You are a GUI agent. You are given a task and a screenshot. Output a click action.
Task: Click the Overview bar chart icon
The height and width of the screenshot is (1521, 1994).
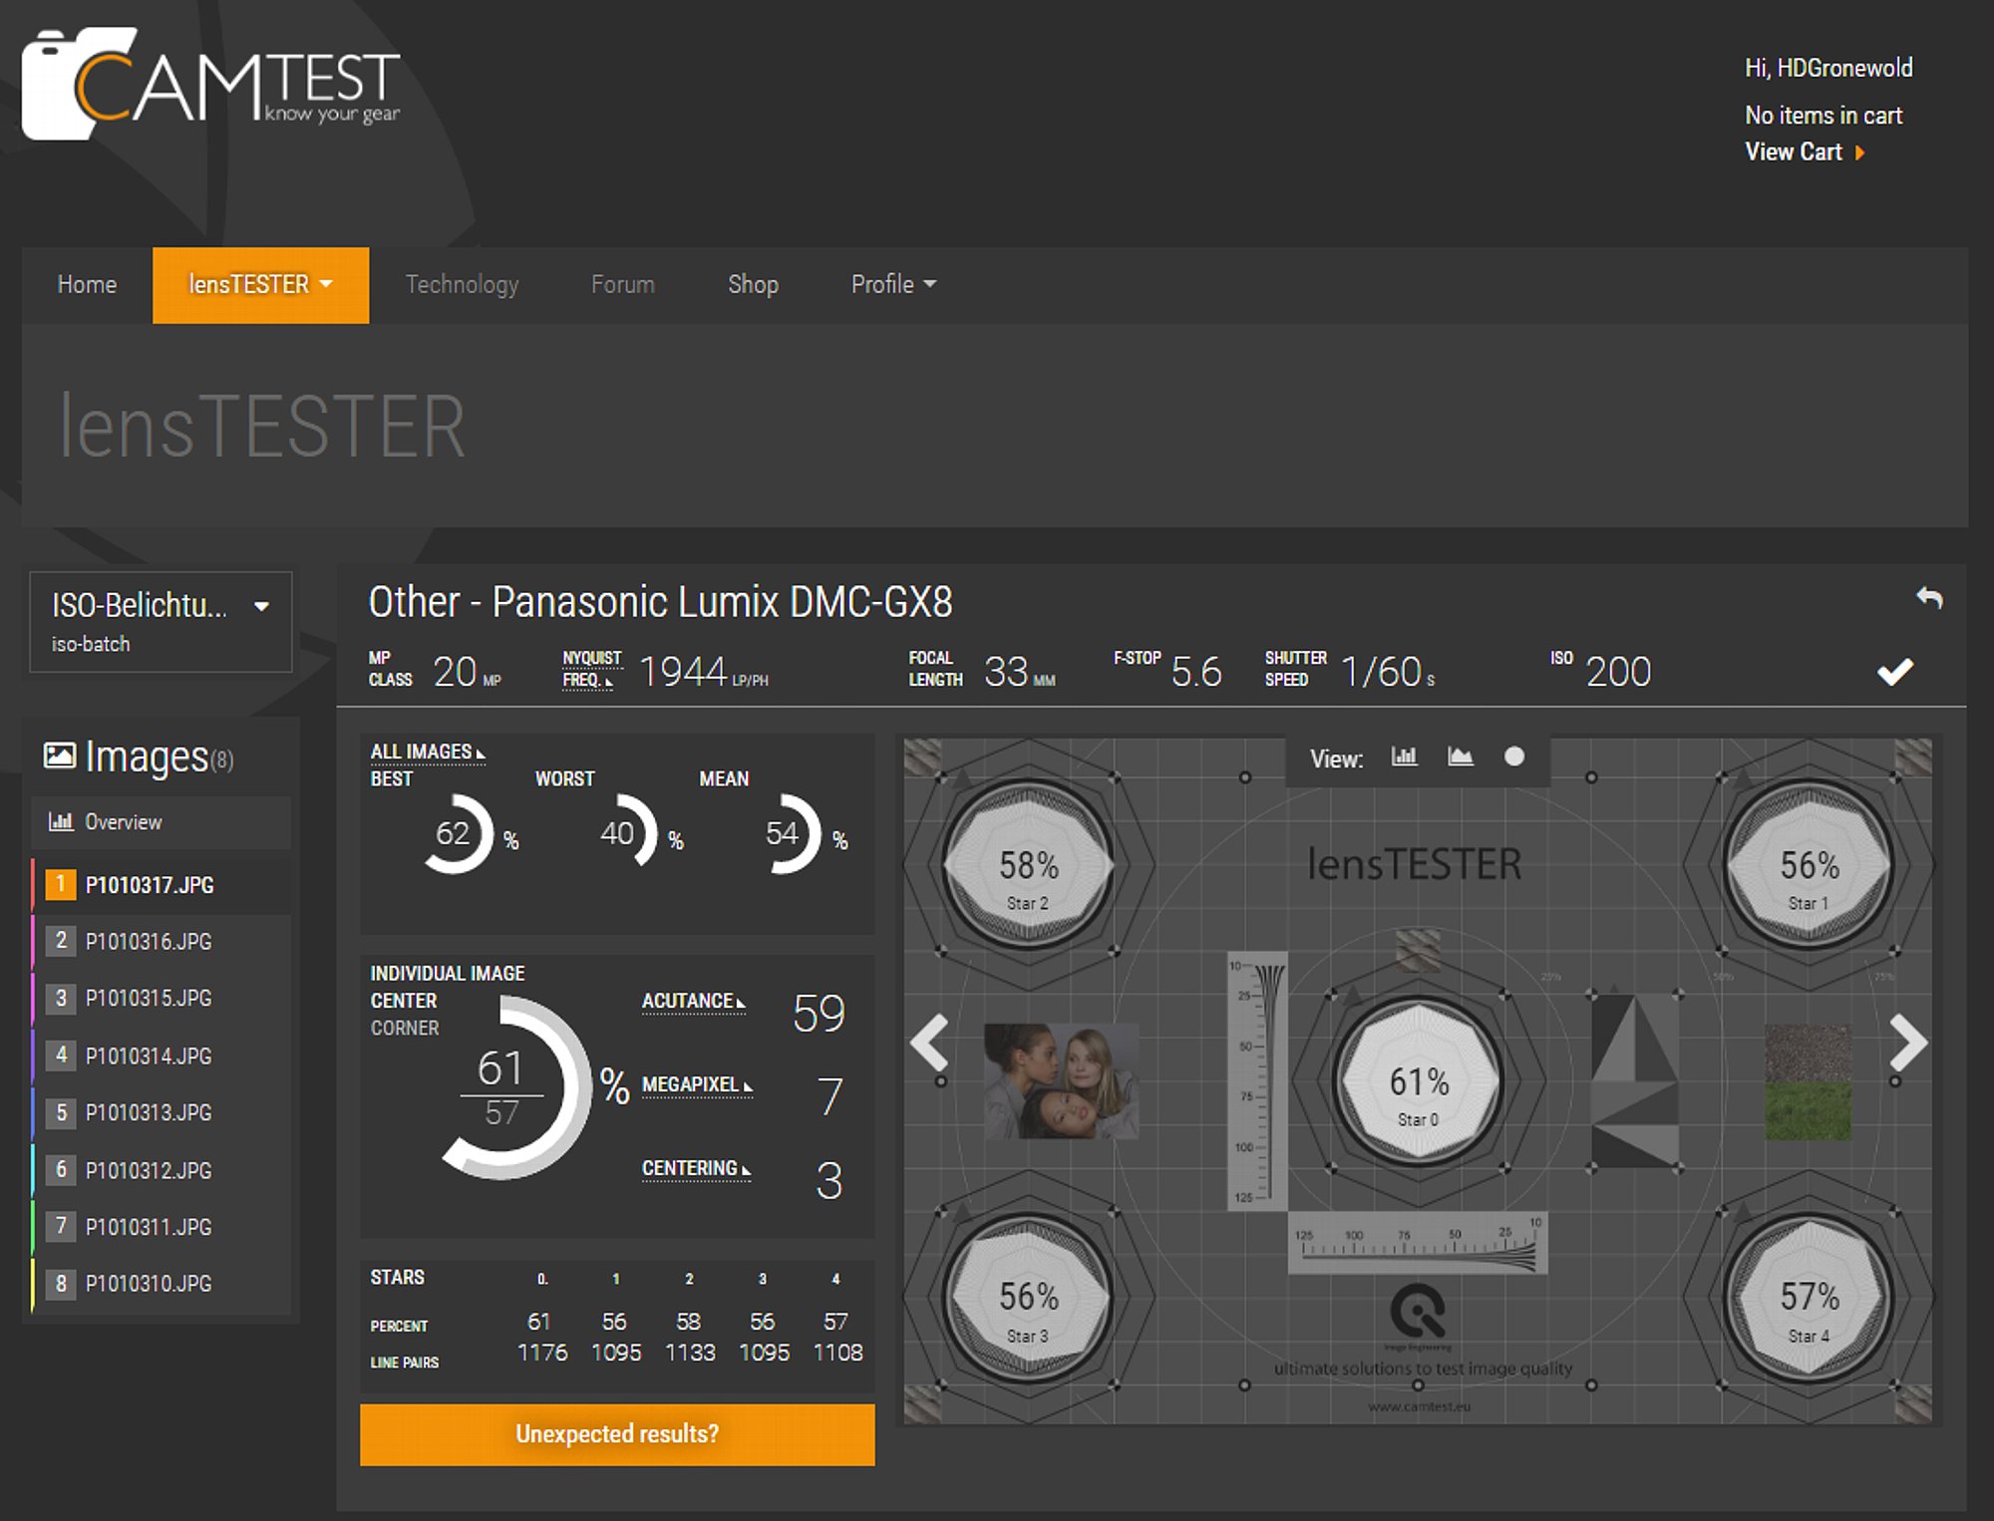61,822
